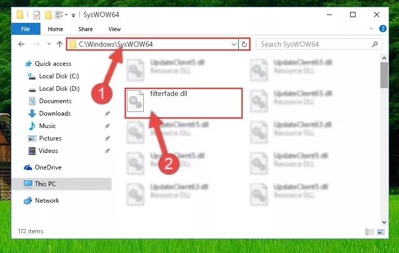Close the SysWOW64 window
399x253 pixels.
point(377,15)
